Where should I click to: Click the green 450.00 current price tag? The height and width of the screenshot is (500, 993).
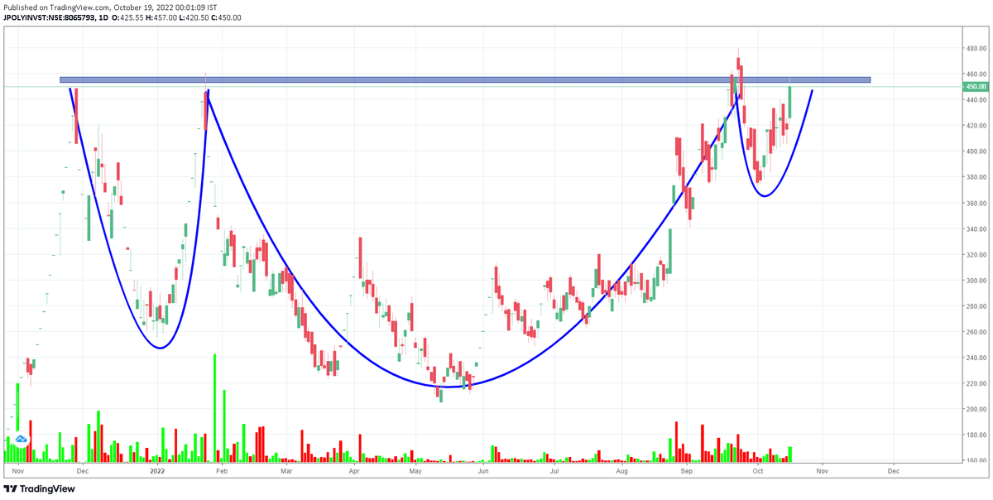[977, 86]
